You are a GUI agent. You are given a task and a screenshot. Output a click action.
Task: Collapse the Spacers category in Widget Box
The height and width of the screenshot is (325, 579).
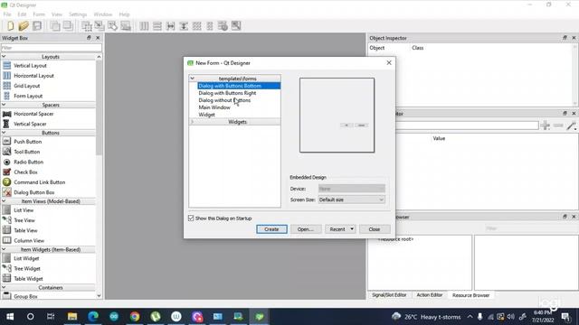[4, 105]
